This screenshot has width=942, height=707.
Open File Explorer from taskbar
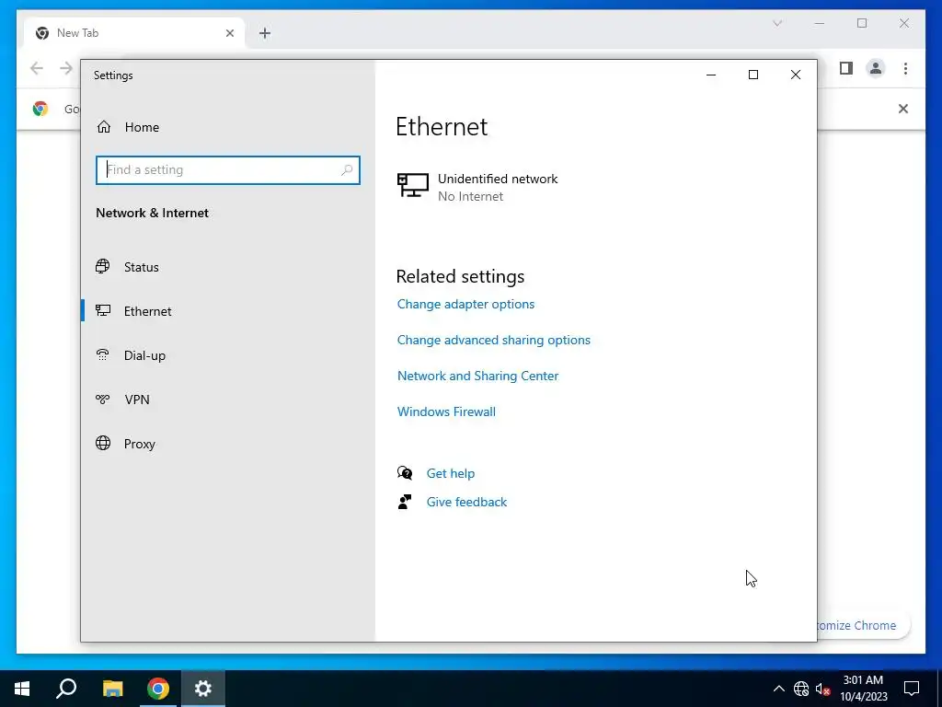[112, 689]
